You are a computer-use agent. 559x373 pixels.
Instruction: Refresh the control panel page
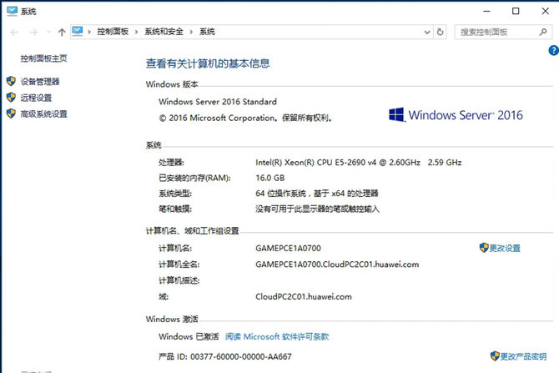click(441, 32)
